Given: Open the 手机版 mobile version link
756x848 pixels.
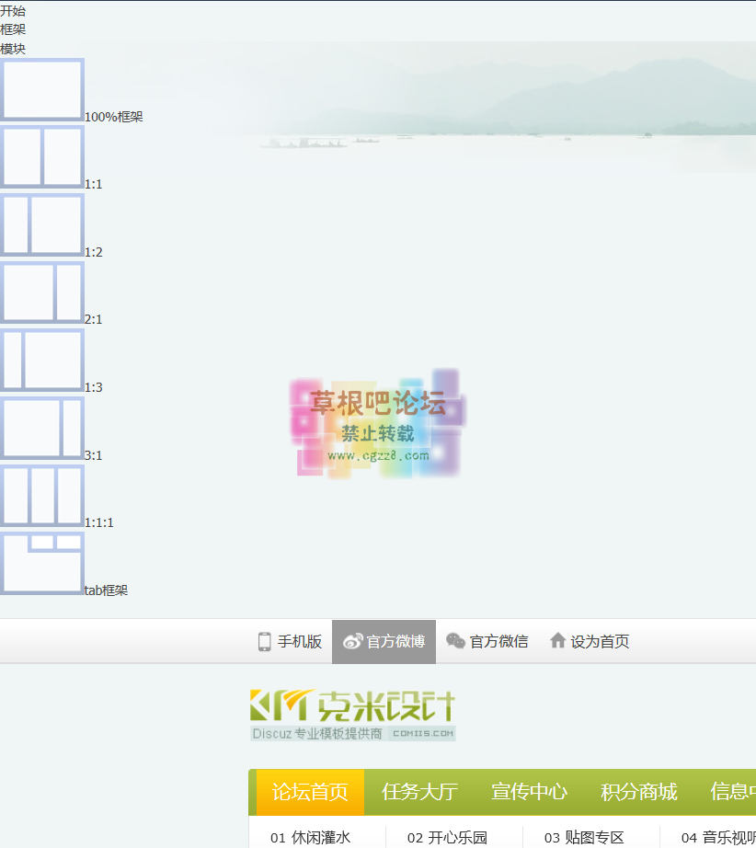Looking at the screenshot, I should click(x=290, y=642).
